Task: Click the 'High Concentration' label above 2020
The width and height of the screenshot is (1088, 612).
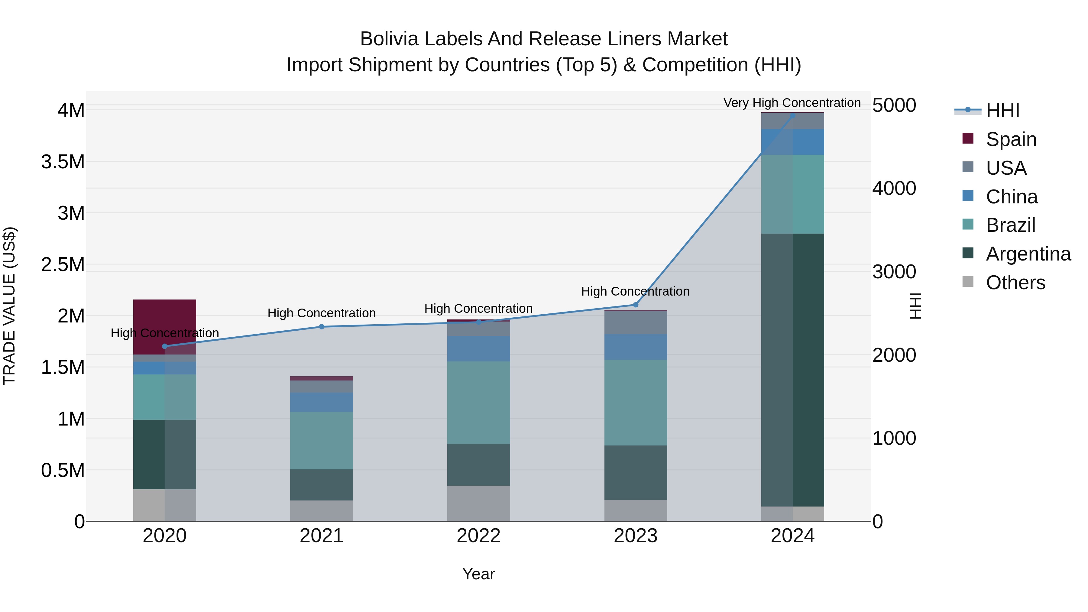Action: click(x=165, y=333)
